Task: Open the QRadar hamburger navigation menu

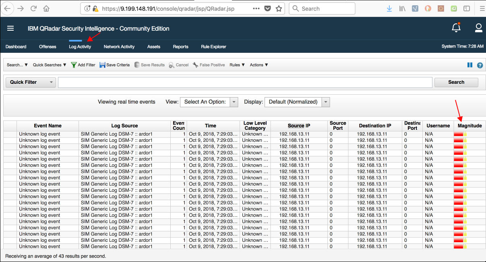Action: click(10, 28)
